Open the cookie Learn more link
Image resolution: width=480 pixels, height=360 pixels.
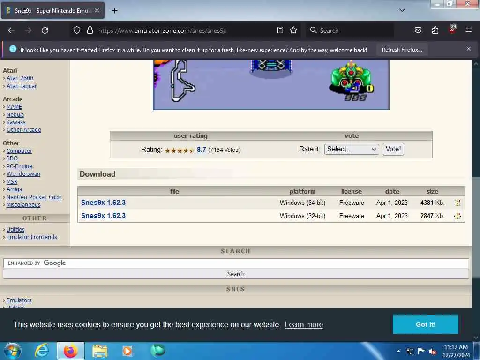coord(304,324)
